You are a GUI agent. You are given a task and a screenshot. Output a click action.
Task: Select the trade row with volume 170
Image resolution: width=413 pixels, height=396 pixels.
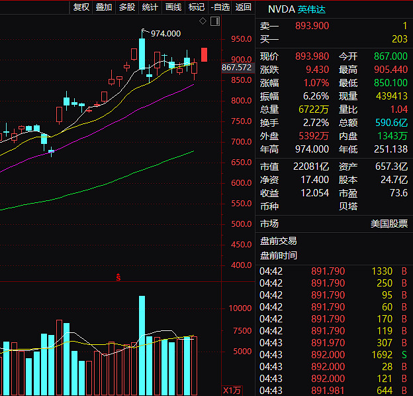point(333,319)
